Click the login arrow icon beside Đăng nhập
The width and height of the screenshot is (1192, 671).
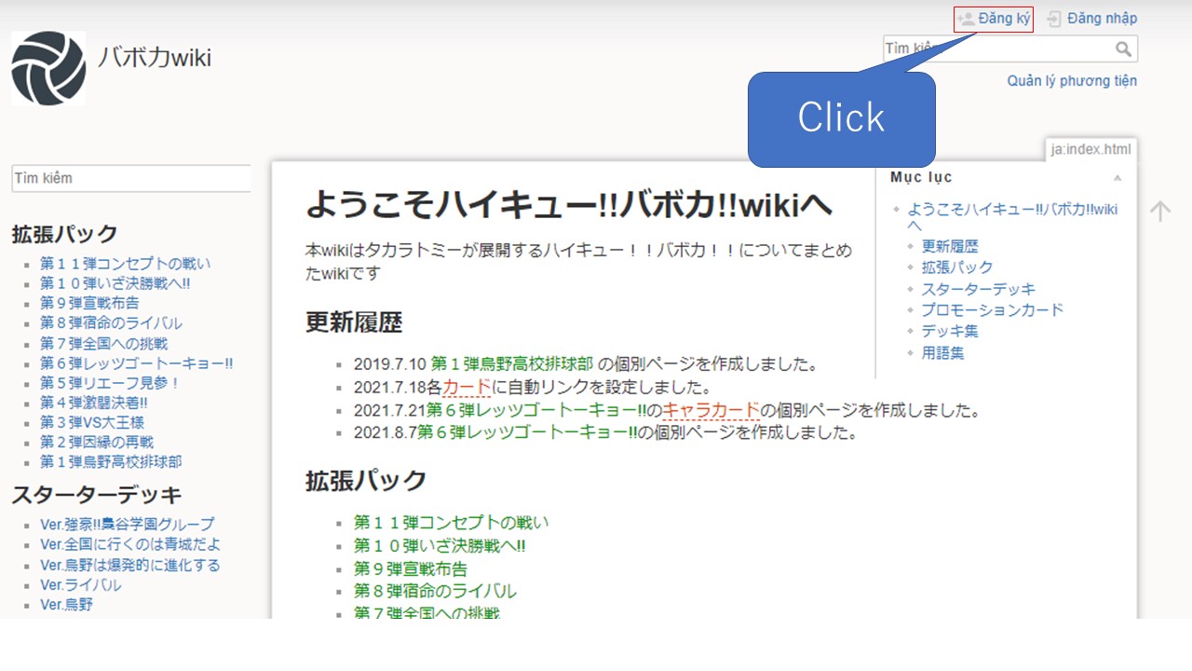pyautogui.click(x=1053, y=18)
